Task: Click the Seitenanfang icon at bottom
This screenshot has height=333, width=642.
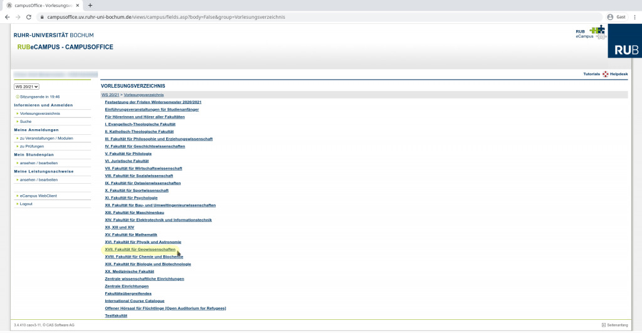Action: (x=603, y=325)
